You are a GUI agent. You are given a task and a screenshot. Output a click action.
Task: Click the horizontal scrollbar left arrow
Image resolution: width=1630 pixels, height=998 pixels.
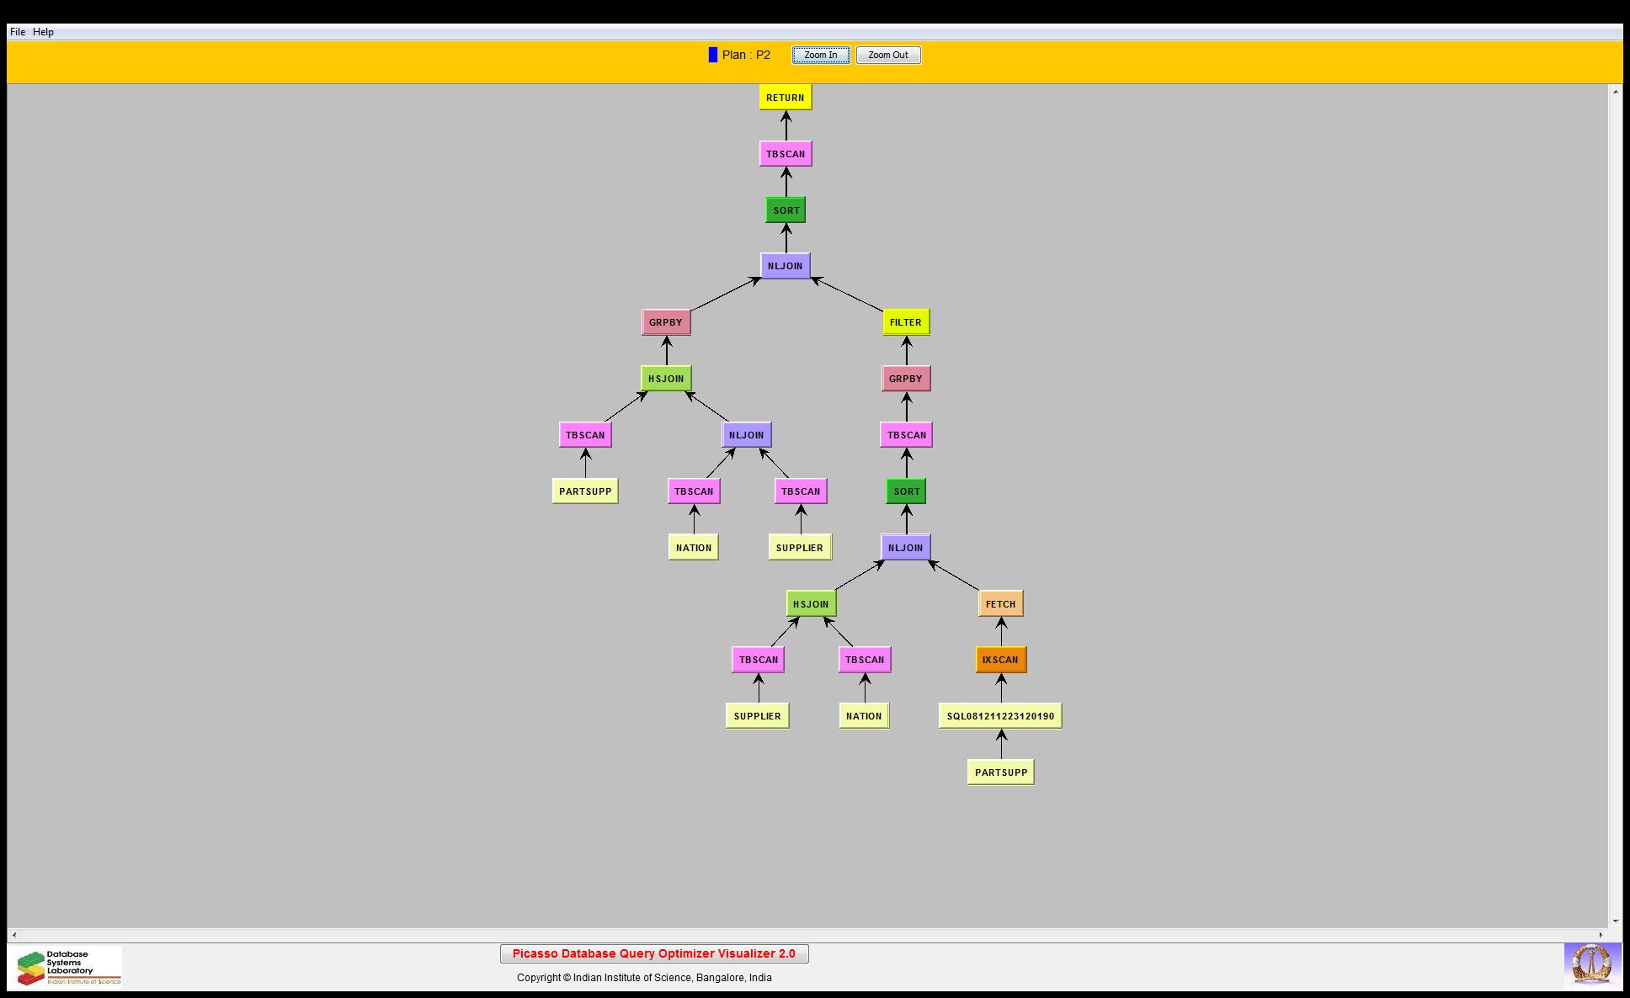pyautogui.click(x=13, y=935)
